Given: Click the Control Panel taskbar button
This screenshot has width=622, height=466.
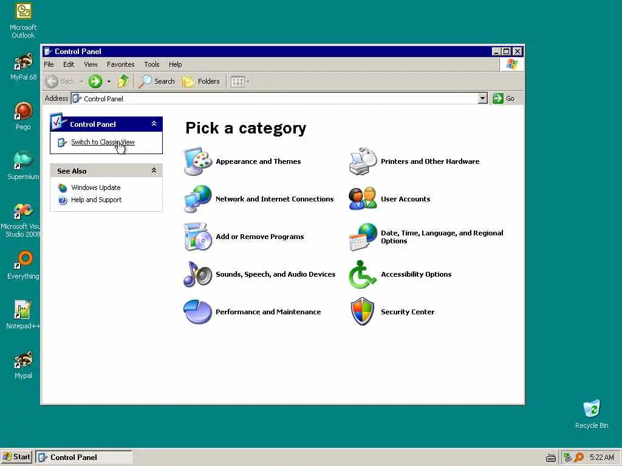Looking at the screenshot, I should 84,457.
